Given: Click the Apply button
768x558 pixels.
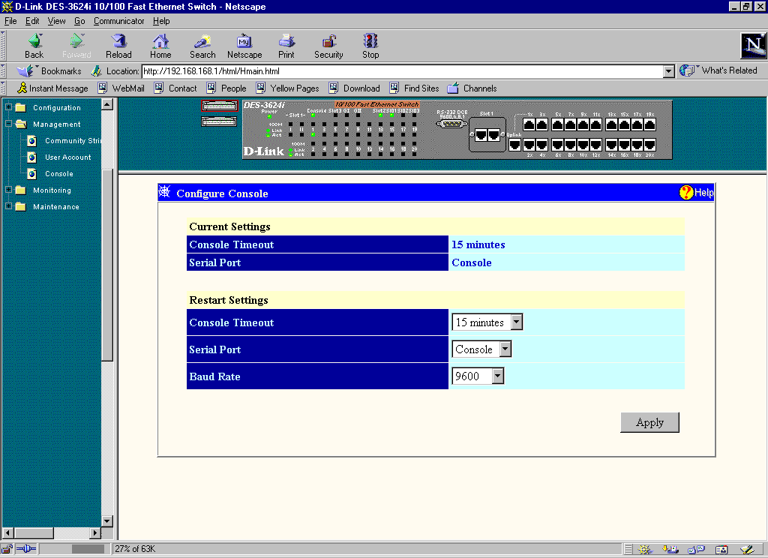Looking at the screenshot, I should tap(649, 422).
